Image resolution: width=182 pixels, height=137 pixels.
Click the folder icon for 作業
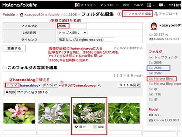point(151,94)
